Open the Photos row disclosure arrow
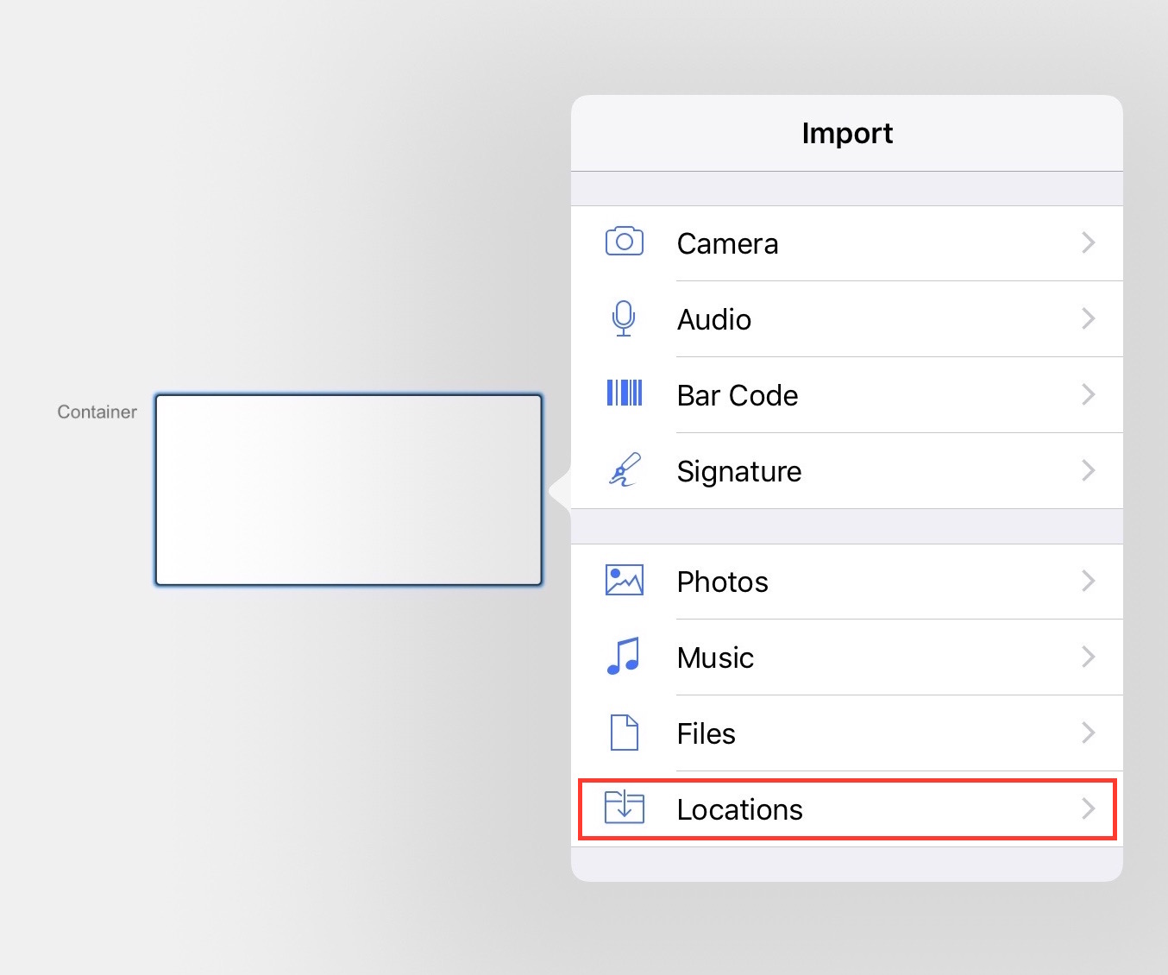This screenshot has height=975, width=1168. (x=1089, y=582)
